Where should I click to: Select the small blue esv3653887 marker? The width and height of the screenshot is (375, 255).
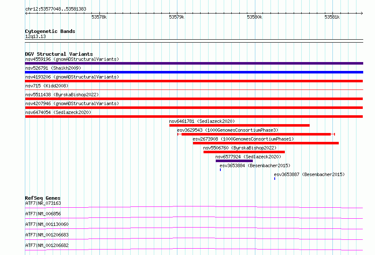275,179
